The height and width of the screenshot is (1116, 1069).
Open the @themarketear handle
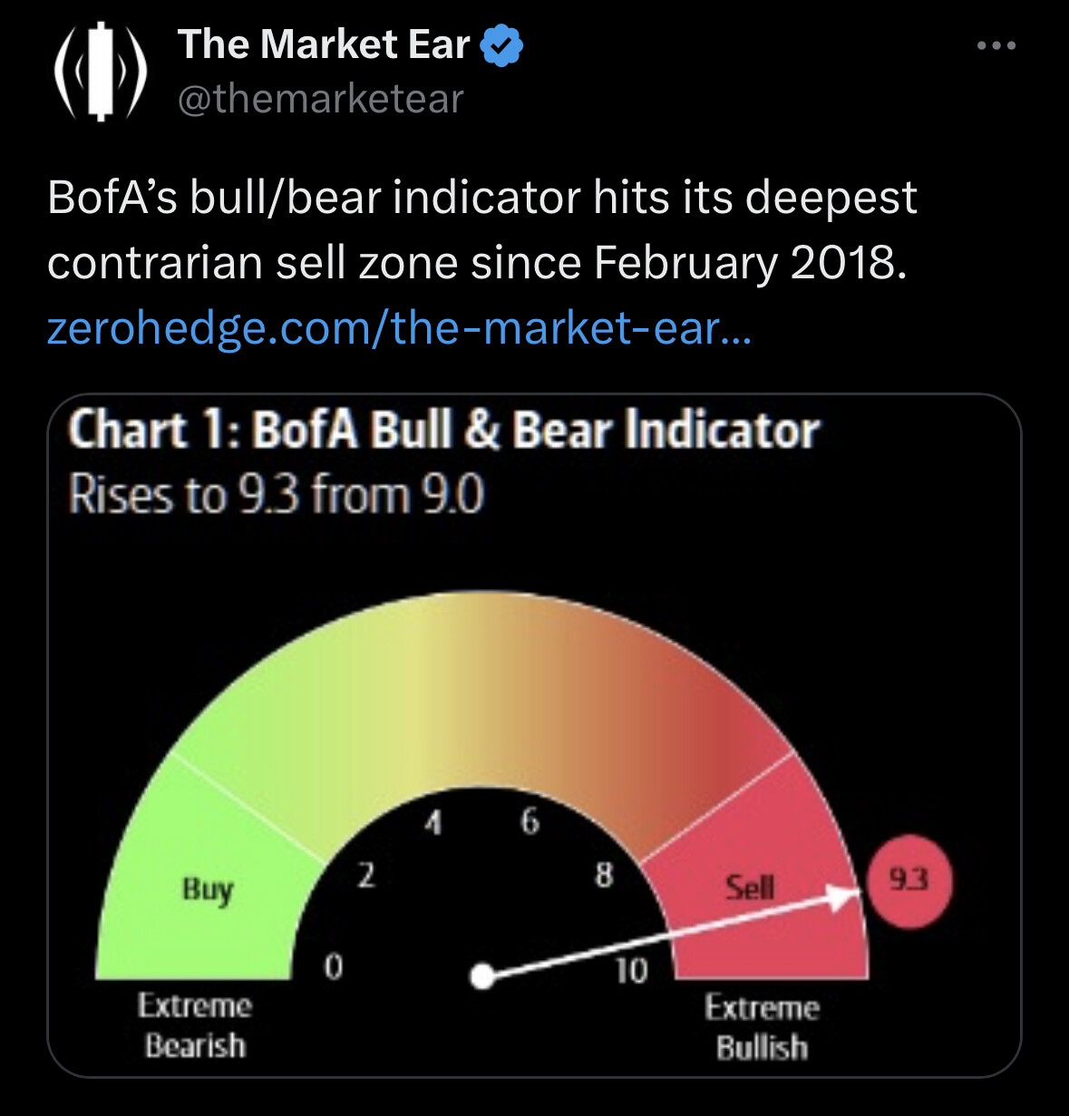[320, 99]
